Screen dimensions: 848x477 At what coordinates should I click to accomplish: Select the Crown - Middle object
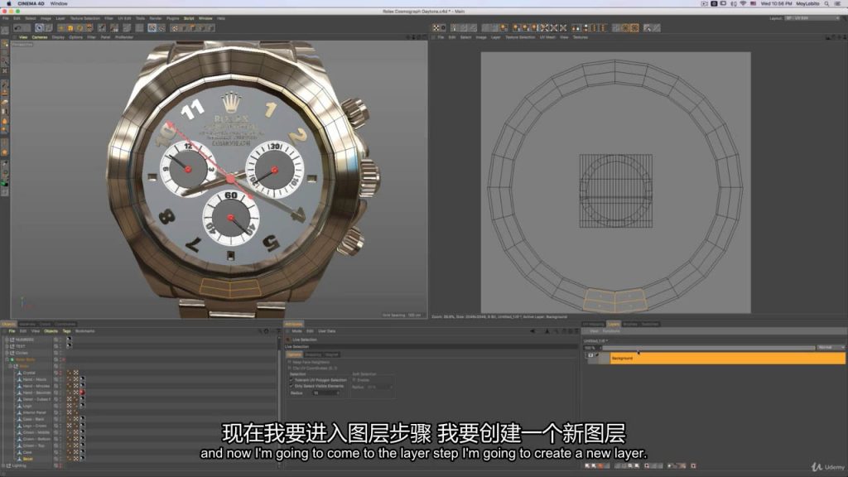click(x=36, y=432)
